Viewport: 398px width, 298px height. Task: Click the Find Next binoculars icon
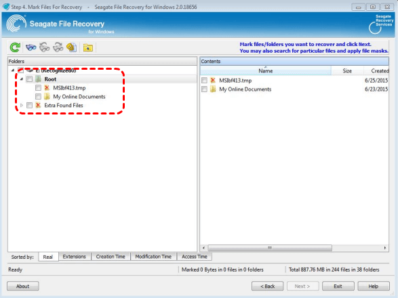tap(58, 47)
